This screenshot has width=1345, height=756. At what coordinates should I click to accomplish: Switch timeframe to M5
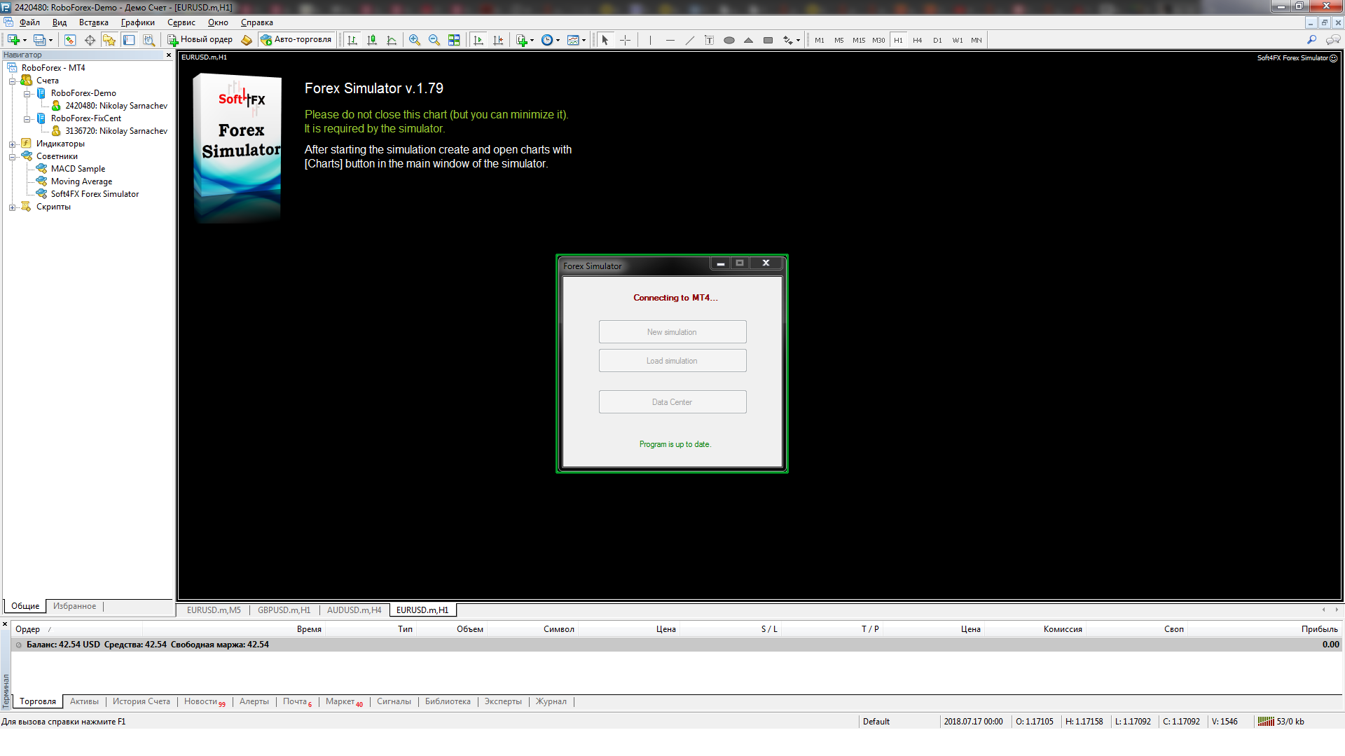[x=839, y=40]
